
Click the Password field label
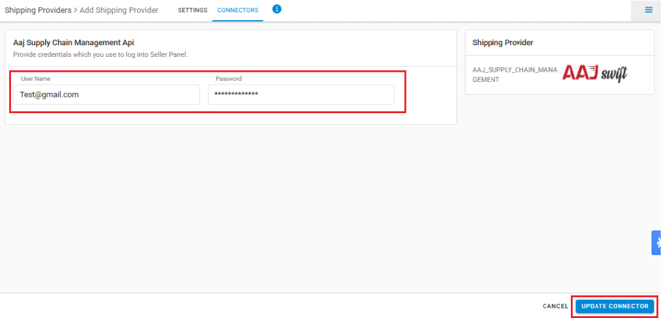tap(229, 79)
